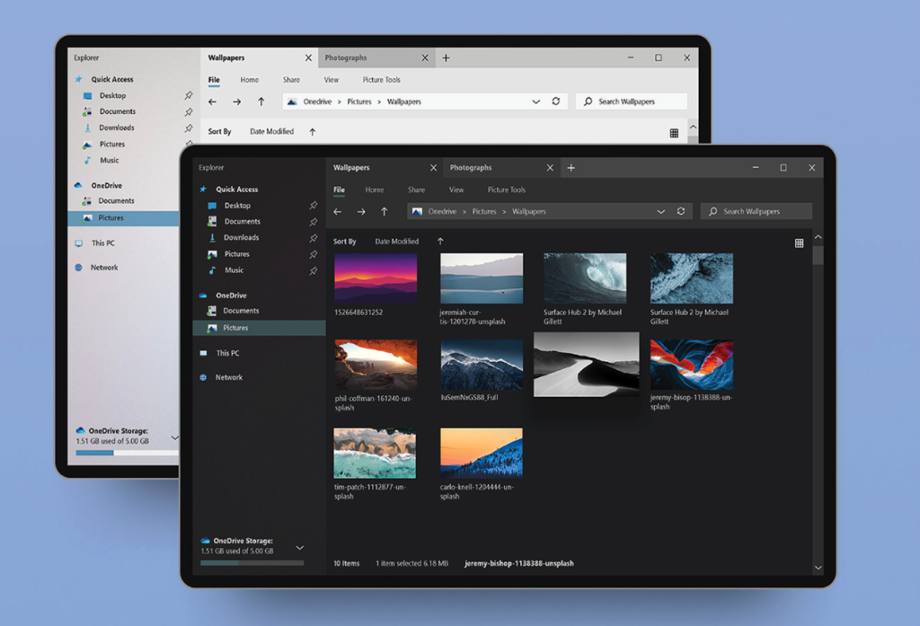Click the up navigation arrow

click(384, 211)
